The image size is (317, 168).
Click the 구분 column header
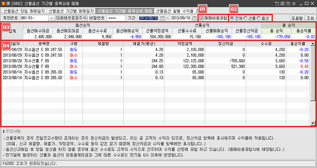[x=74, y=44]
